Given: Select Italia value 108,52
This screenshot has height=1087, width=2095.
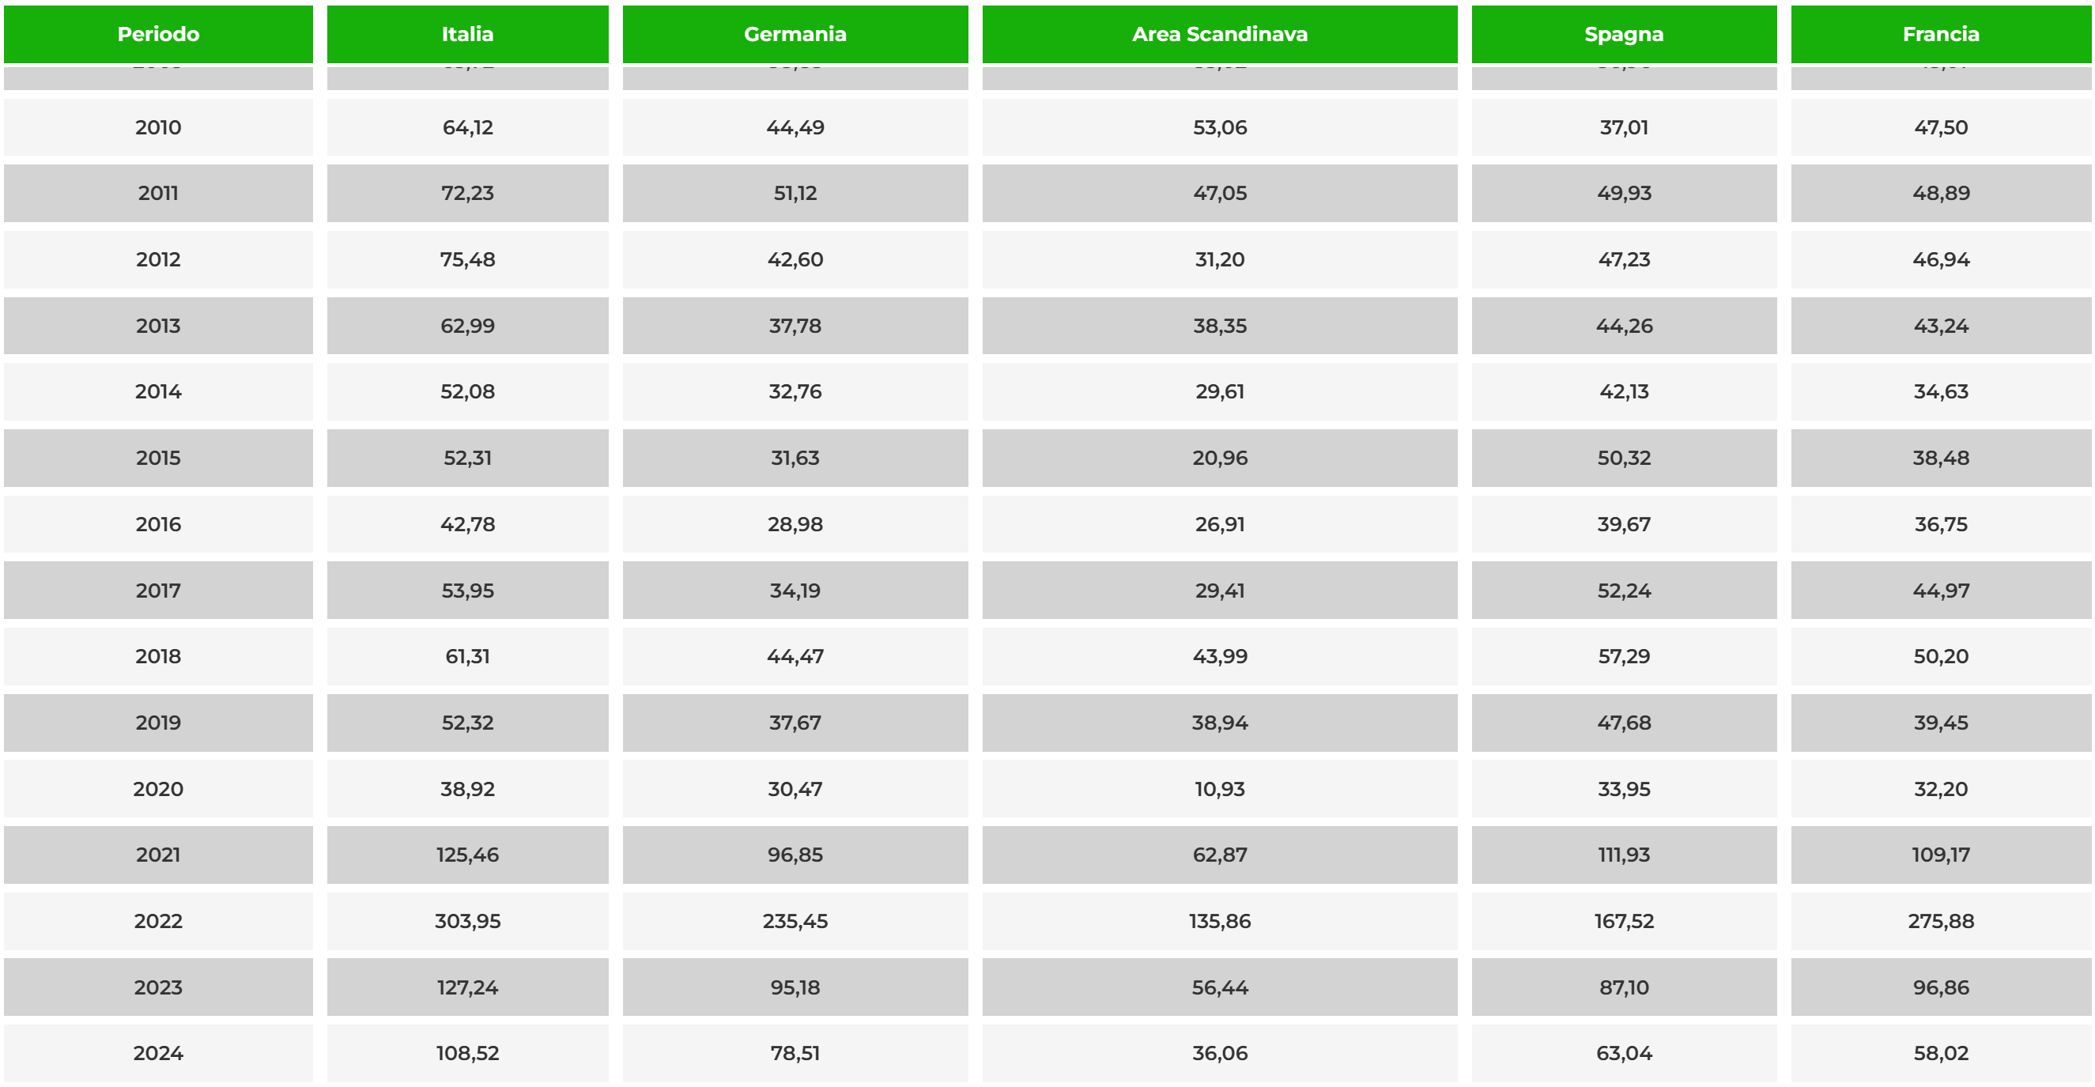Looking at the screenshot, I should click(468, 1053).
